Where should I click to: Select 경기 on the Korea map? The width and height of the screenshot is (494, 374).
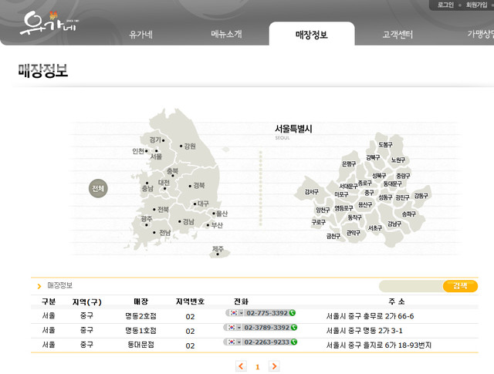157,140
